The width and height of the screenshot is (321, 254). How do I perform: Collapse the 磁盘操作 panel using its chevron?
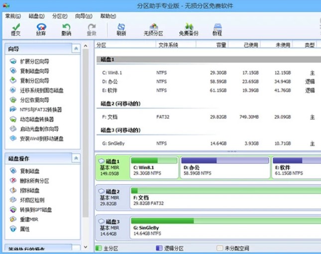[x=76, y=158]
